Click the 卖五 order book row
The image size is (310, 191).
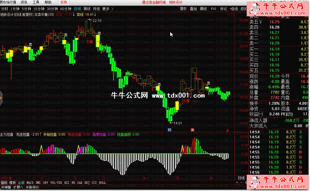tap(279, 22)
